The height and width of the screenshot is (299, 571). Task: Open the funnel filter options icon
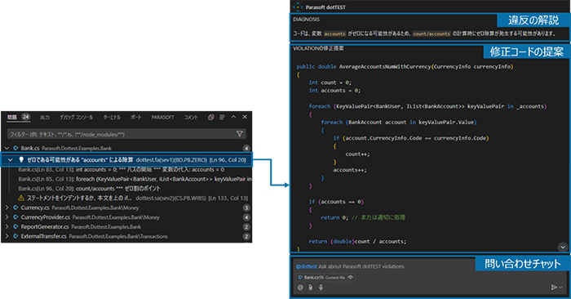coord(239,134)
